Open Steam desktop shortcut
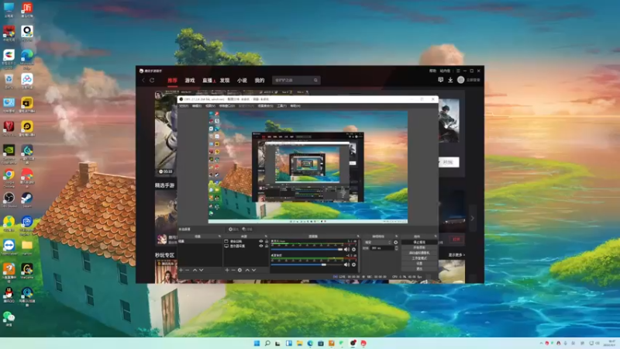 (27, 199)
